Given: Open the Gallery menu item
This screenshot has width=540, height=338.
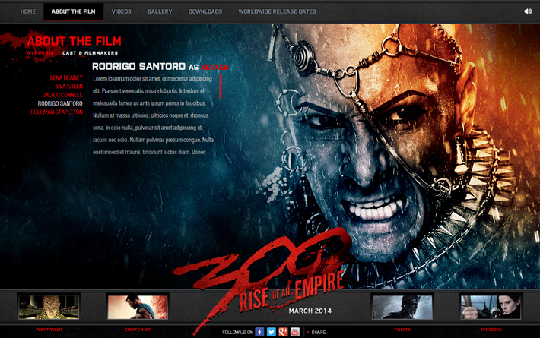Looking at the screenshot, I should (160, 11).
